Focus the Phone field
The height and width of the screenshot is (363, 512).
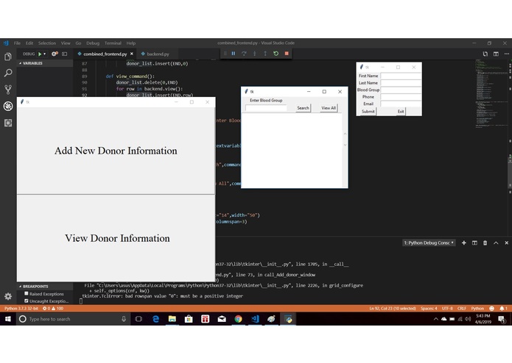(x=401, y=97)
